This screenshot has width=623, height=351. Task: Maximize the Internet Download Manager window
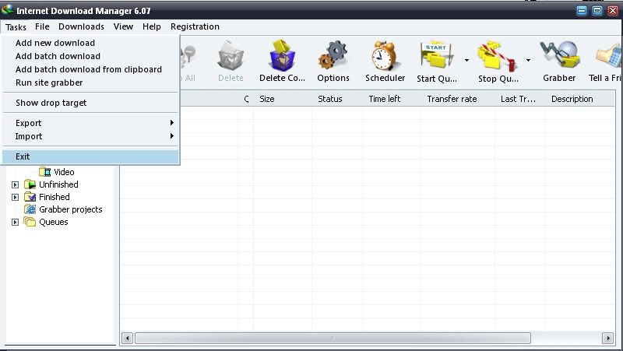597,10
